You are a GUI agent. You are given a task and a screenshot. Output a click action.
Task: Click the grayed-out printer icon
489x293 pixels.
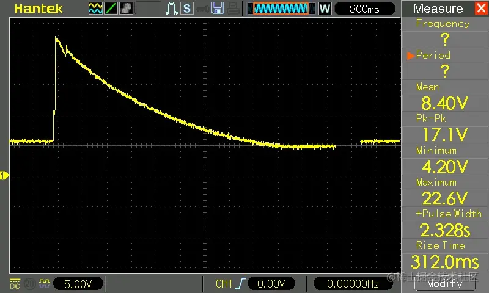[x=233, y=9]
